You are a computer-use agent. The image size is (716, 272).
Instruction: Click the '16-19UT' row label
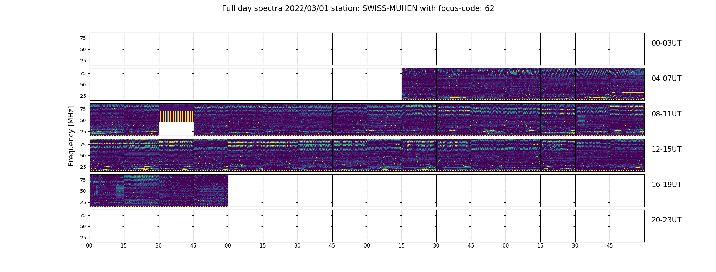tap(666, 185)
